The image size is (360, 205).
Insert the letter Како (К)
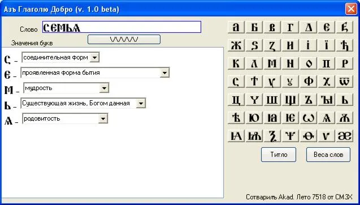pyautogui.click(x=236, y=63)
